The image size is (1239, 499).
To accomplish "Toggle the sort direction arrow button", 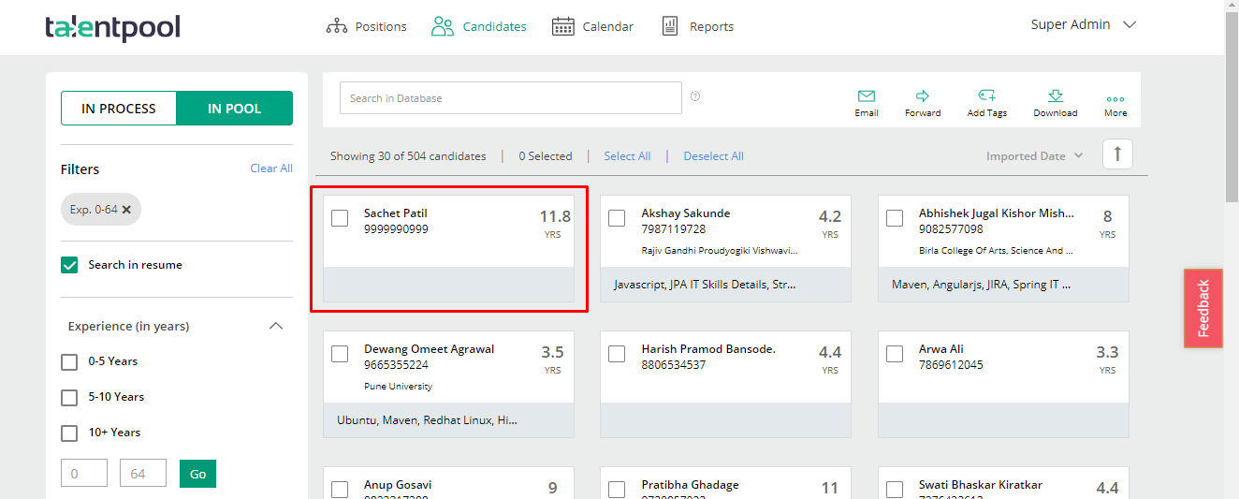I will pyautogui.click(x=1117, y=154).
